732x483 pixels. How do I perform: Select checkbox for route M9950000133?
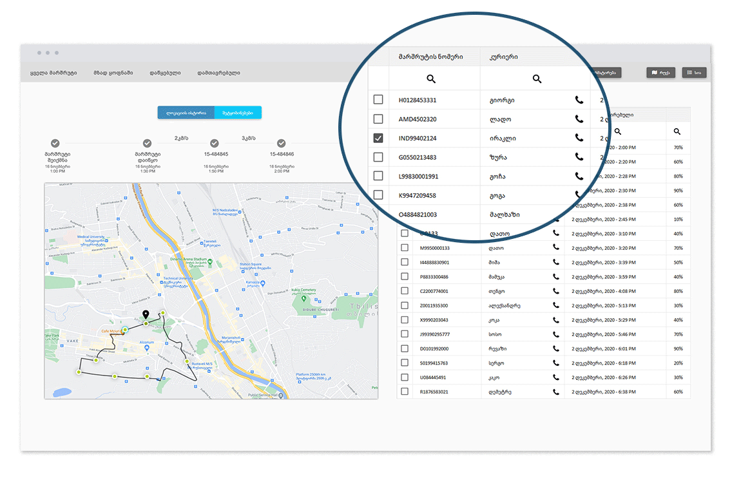click(405, 248)
